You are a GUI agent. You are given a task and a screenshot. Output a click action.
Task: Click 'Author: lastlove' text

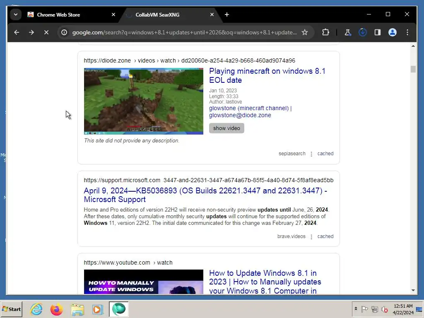point(225,102)
